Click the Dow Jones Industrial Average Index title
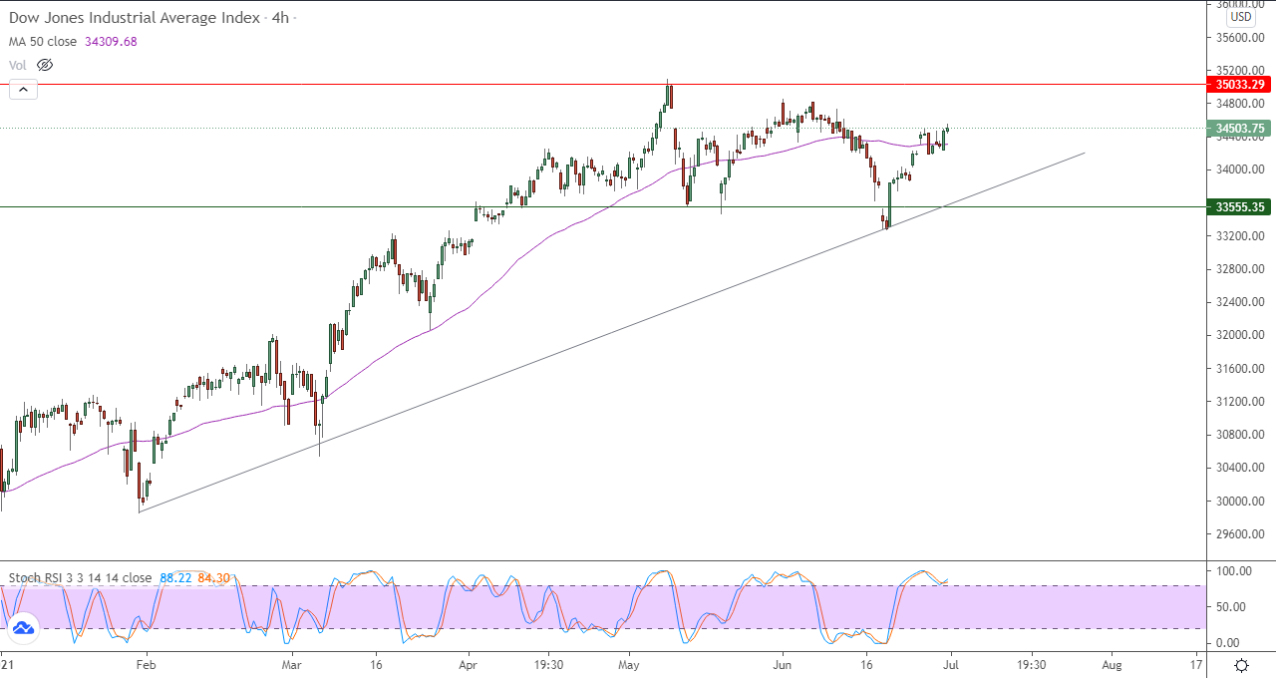The height and width of the screenshot is (678, 1276). (135, 17)
